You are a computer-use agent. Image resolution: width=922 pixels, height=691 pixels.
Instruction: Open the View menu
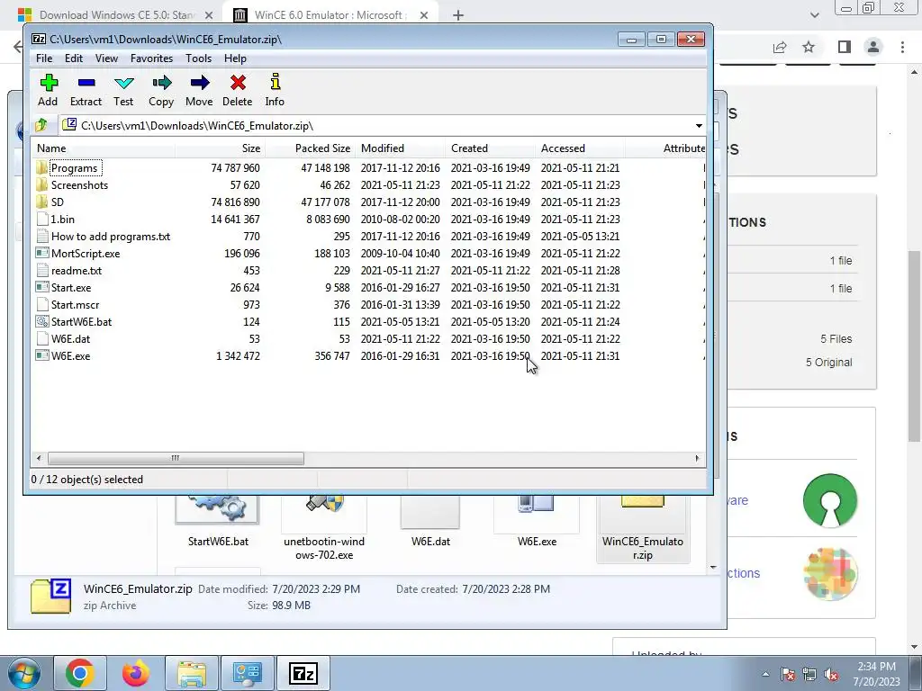click(106, 58)
